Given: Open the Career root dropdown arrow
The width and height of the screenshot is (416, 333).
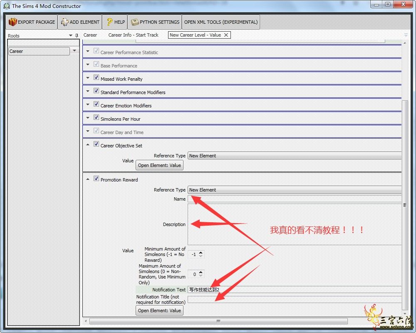Looking at the screenshot, I should pyautogui.click(x=74, y=50).
